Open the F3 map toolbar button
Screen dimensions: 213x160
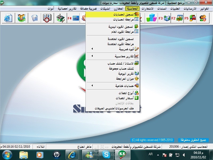164,18
